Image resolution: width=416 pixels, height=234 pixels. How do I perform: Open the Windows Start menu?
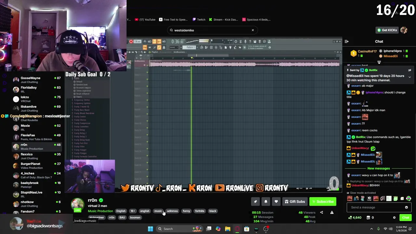[150, 229]
